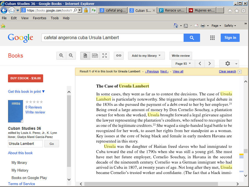
Task: Click the blue search magnifier button
Action: 192,38
